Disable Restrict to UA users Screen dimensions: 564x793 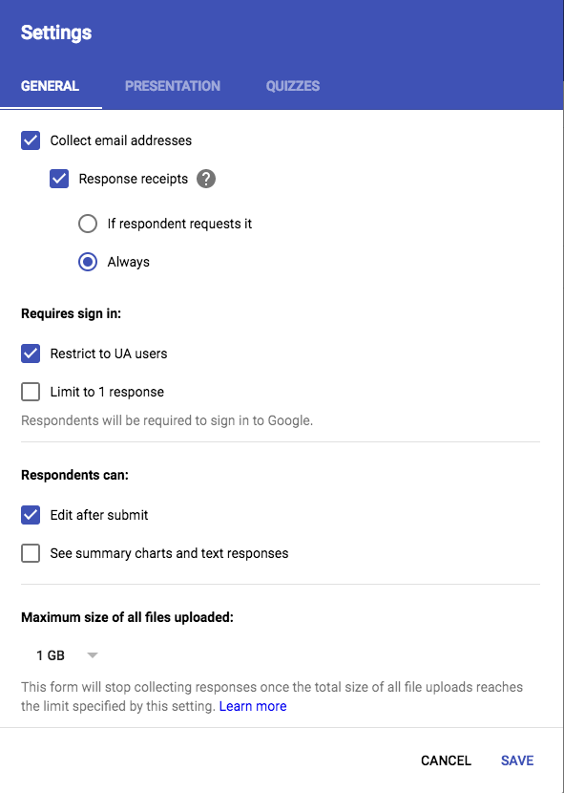coord(30,353)
